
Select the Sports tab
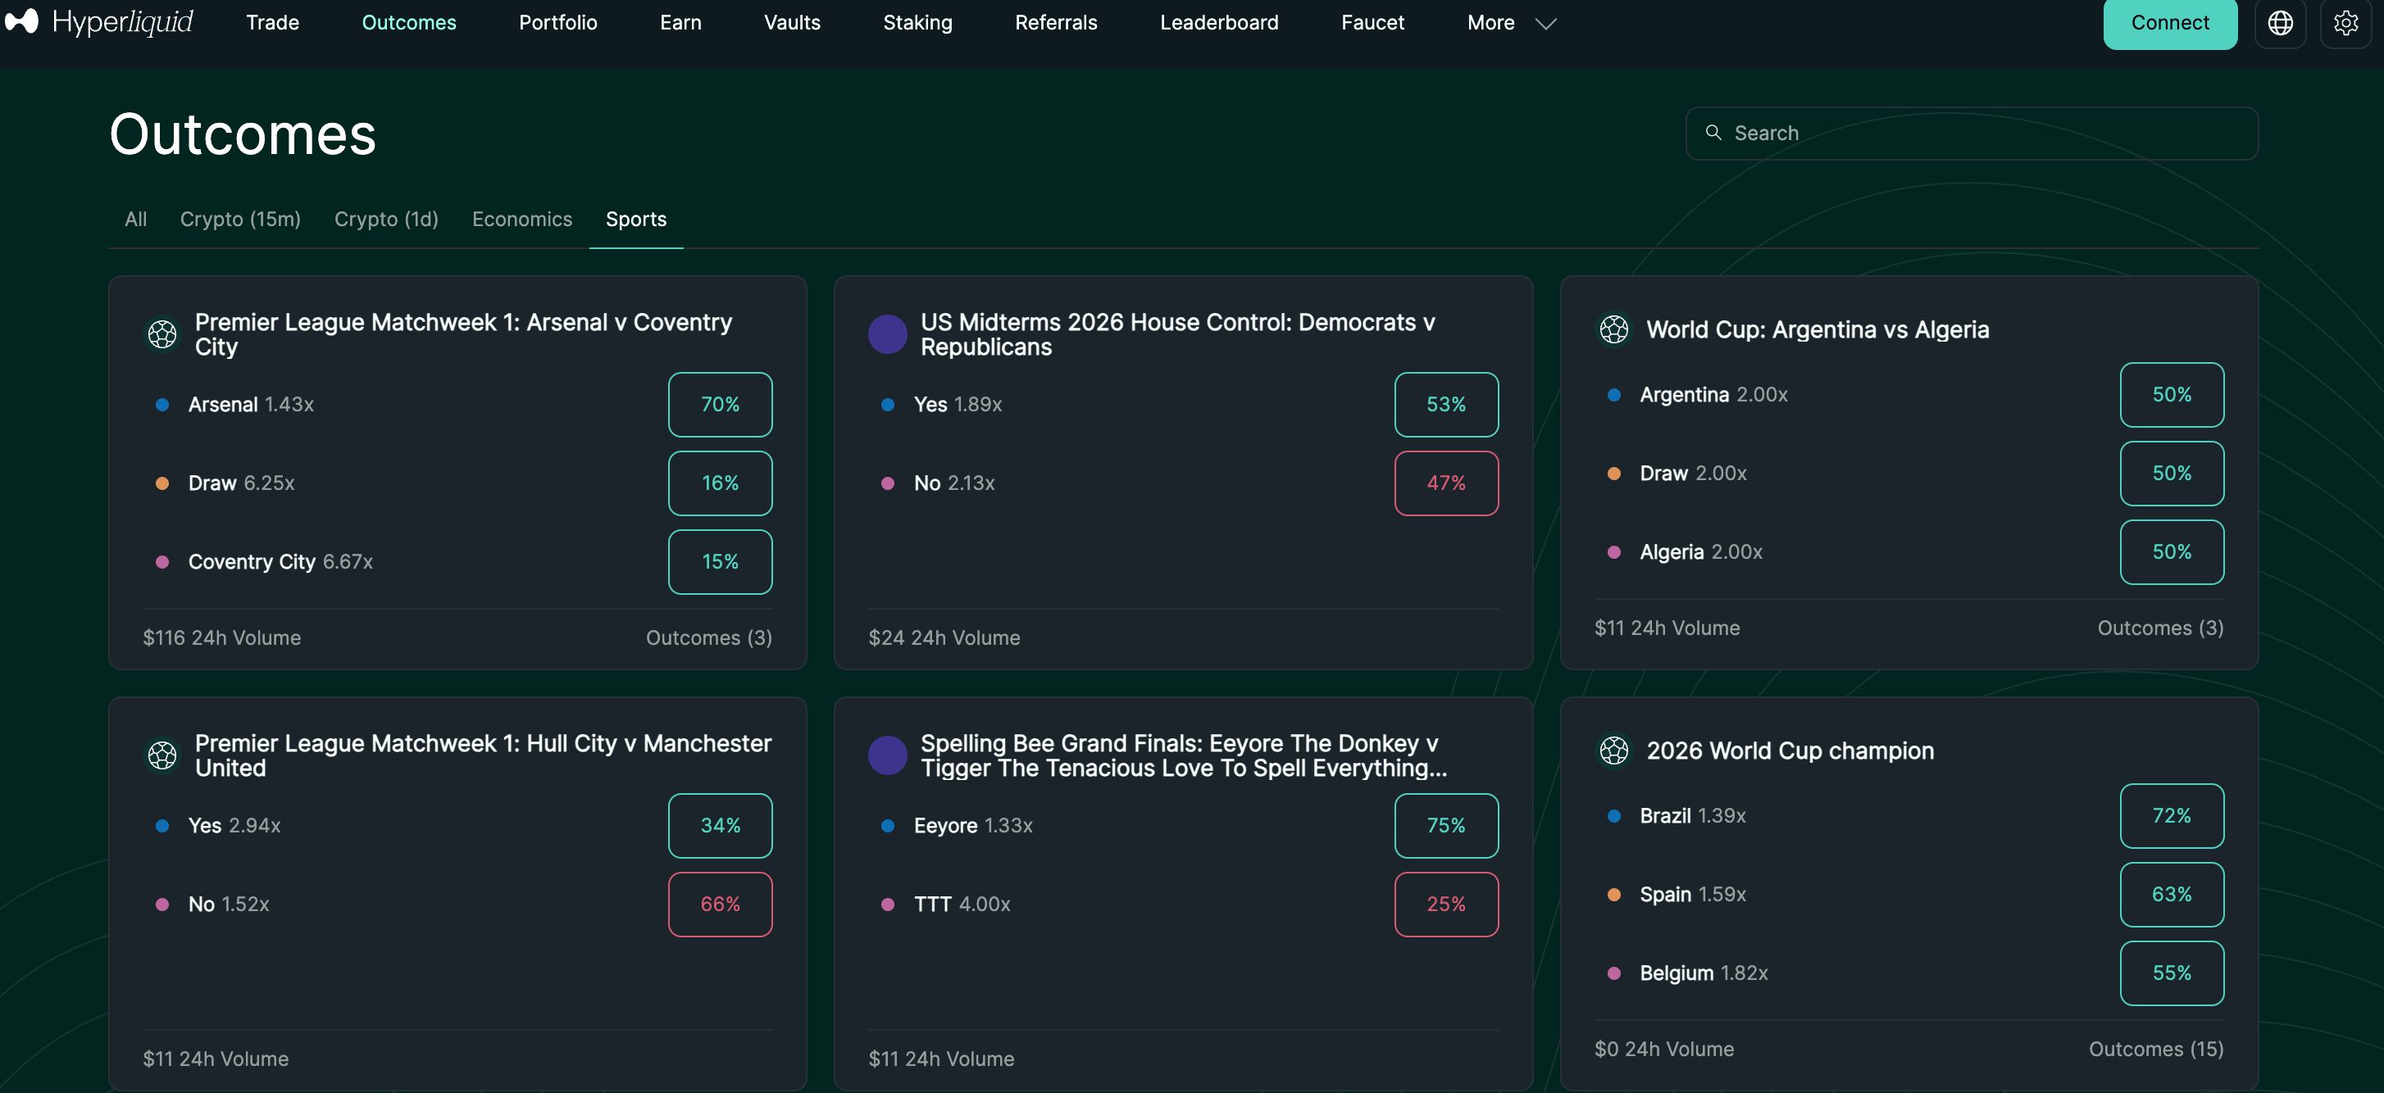click(x=636, y=219)
